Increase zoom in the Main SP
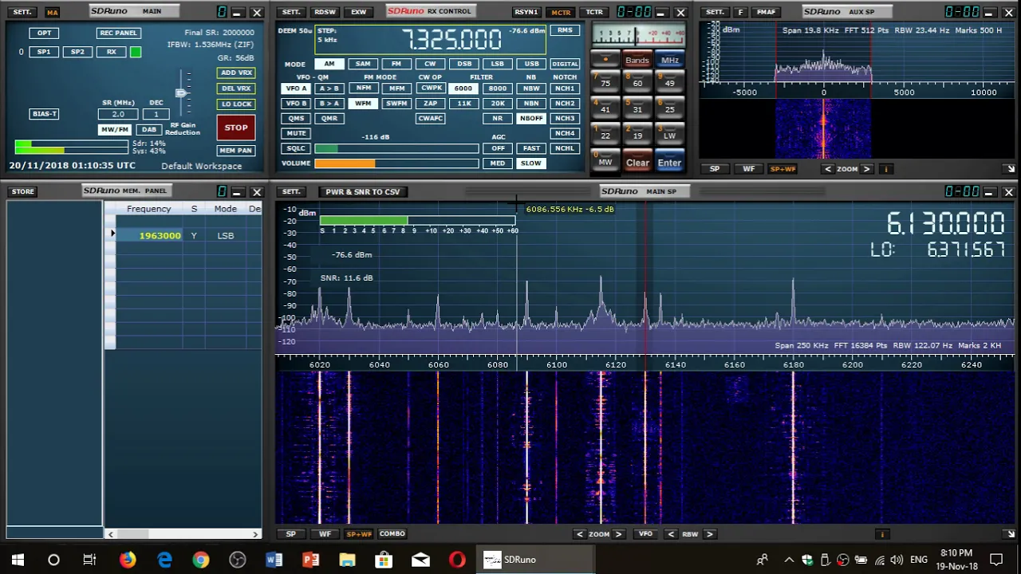1021x574 pixels. coord(618,534)
